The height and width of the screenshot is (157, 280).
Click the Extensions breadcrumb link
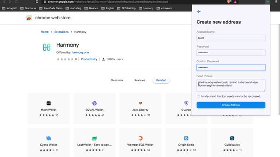point(61,32)
